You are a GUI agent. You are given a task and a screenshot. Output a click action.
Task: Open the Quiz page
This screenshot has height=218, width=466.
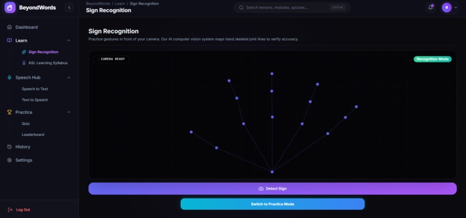[25, 123]
